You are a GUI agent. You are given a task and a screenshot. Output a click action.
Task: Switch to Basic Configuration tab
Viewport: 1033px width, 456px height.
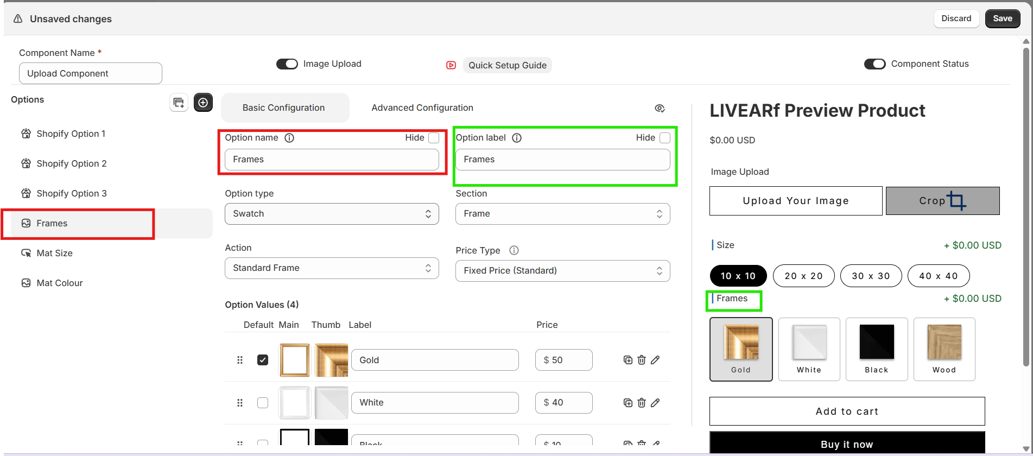pyautogui.click(x=284, y=107)
